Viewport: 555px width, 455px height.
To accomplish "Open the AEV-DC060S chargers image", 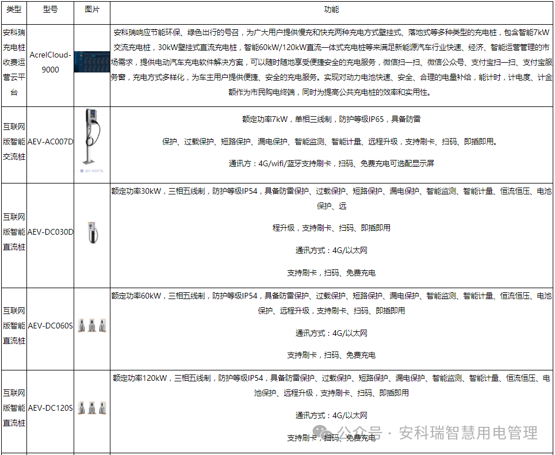I will [92, 326].
